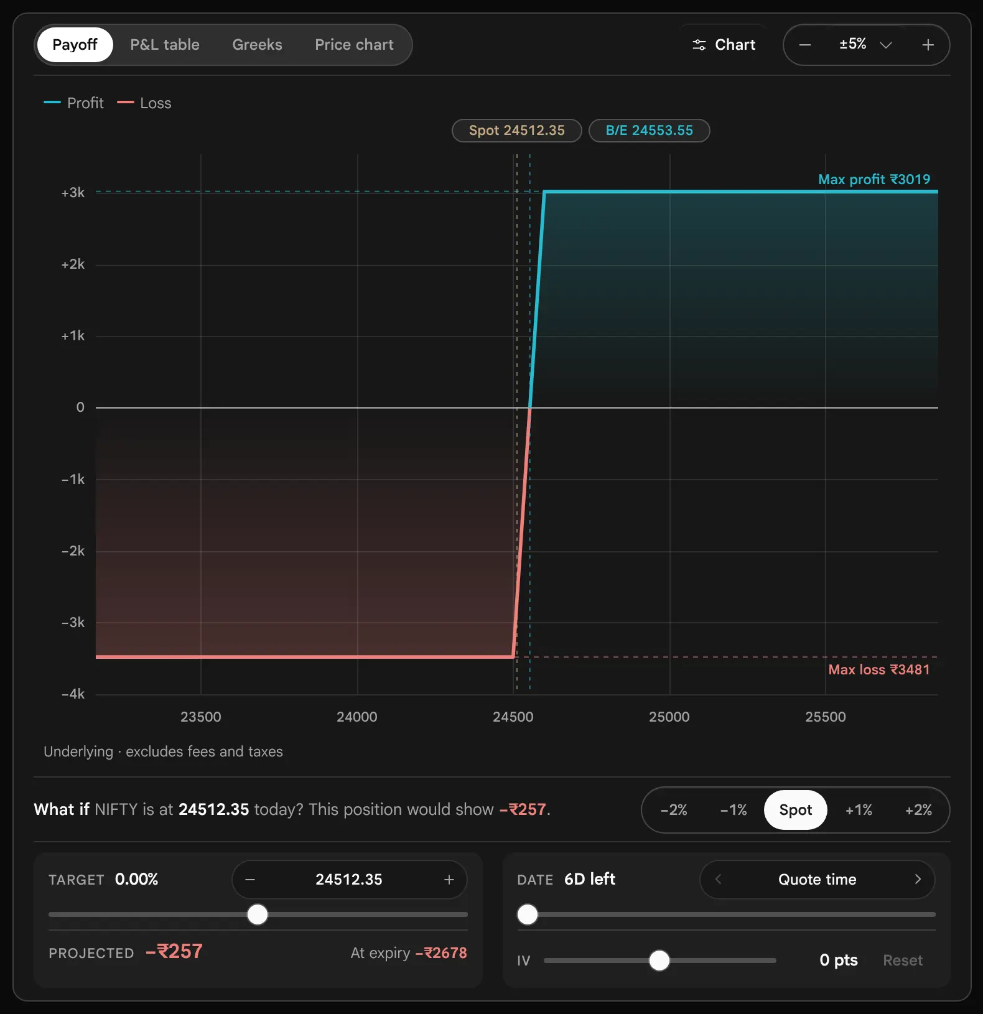Open the Greeks tab
Viewport: 983px width, 1014px height.
click(x=257, y=45)
